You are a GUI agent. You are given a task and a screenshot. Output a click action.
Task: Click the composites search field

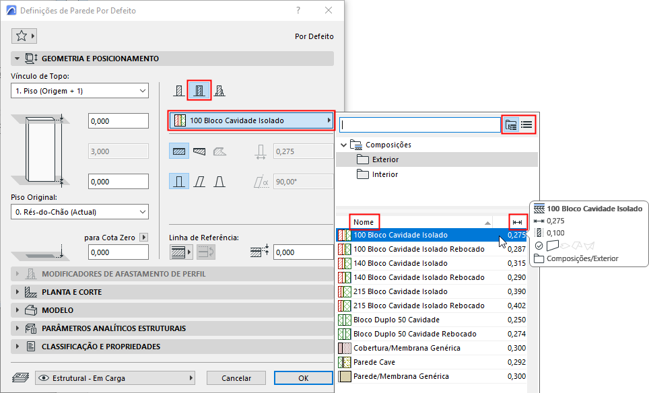[x=420, y=124]
